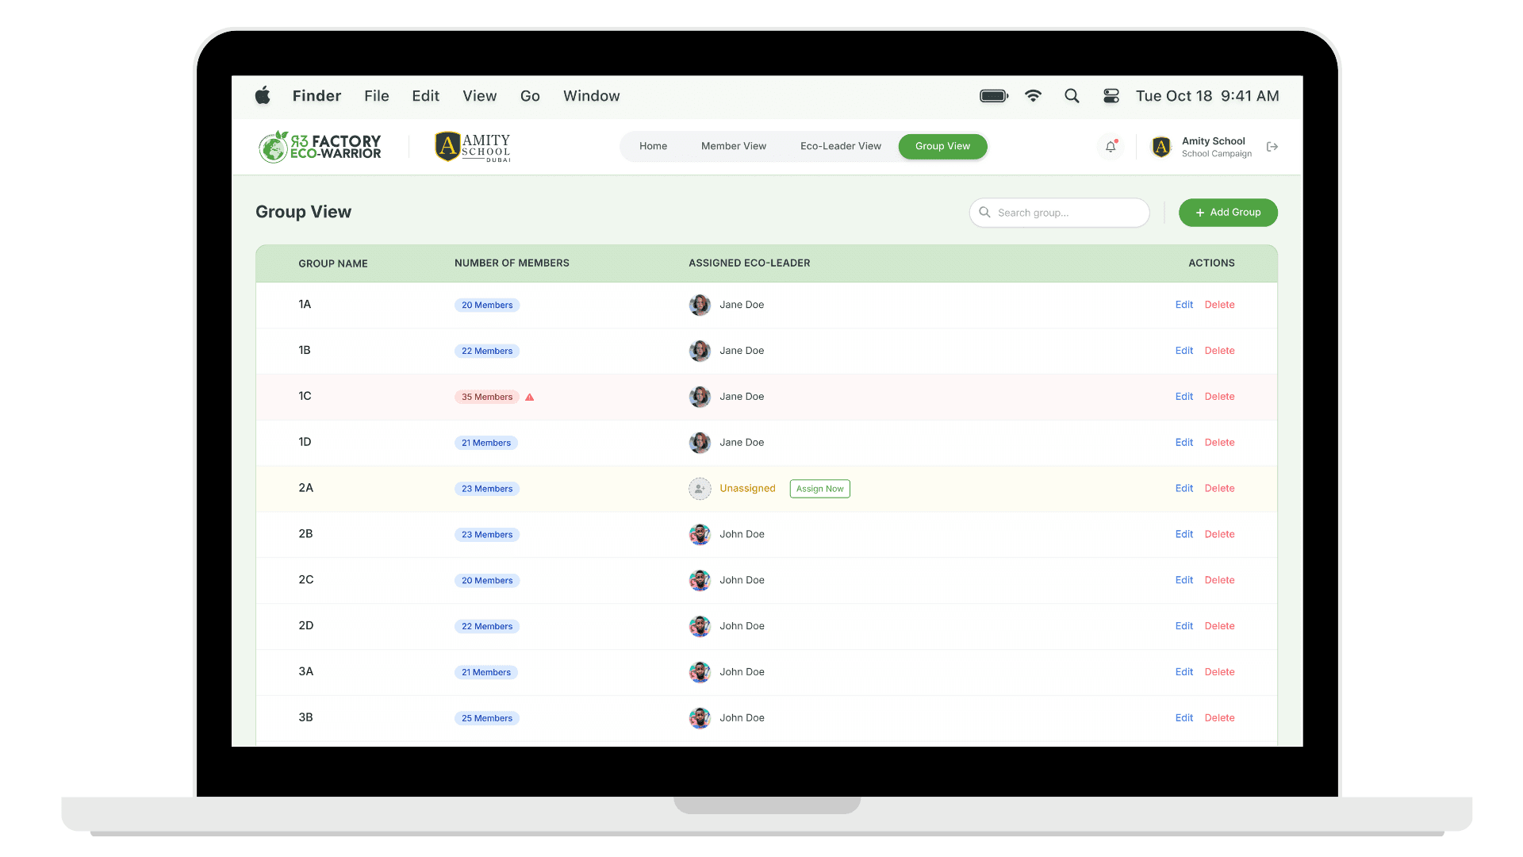Click the unassigned avatar placeholder in row 2A

click(700, 489)
